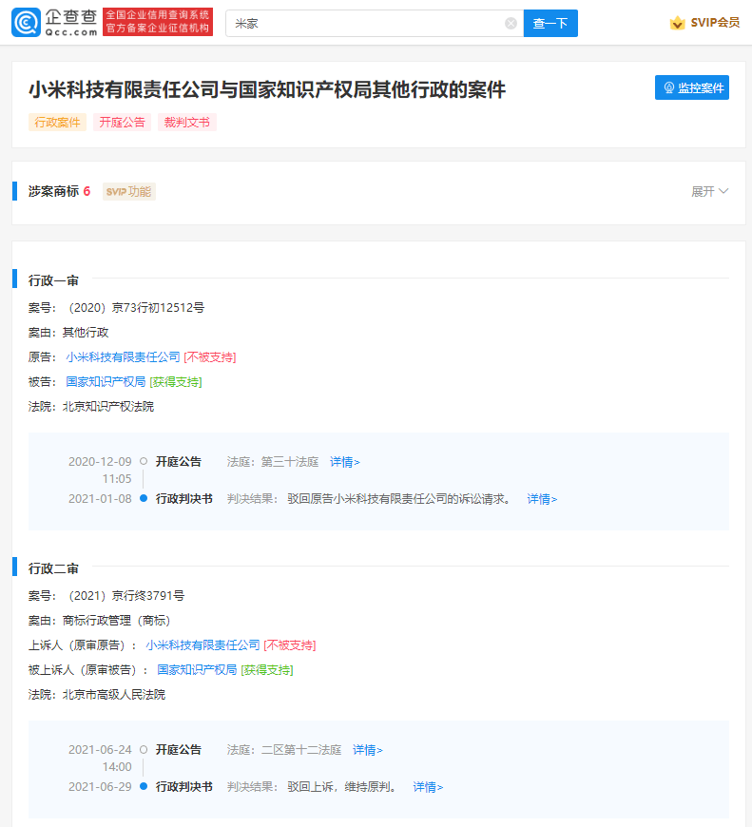
Task: Select the 开庭公告 tag under the title
Action: pos(123,123)
